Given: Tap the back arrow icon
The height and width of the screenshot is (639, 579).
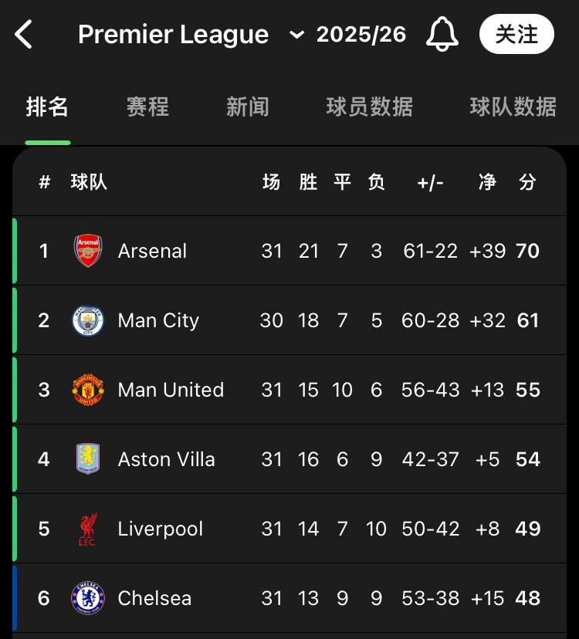Looking at the screenshot, I should pos(24,35).
